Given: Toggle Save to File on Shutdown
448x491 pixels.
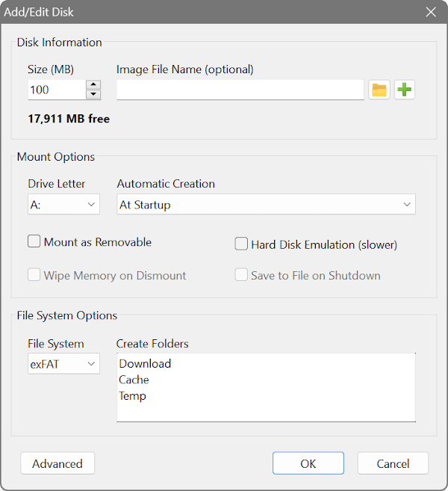Looking at the screenshot, I should 241,275.
